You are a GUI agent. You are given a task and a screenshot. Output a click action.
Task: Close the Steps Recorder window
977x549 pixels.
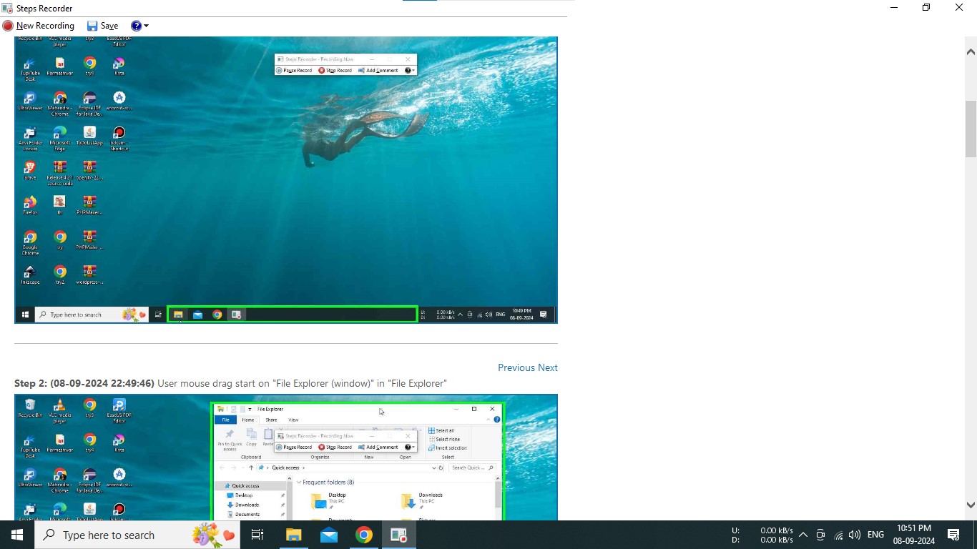(959, 8)
